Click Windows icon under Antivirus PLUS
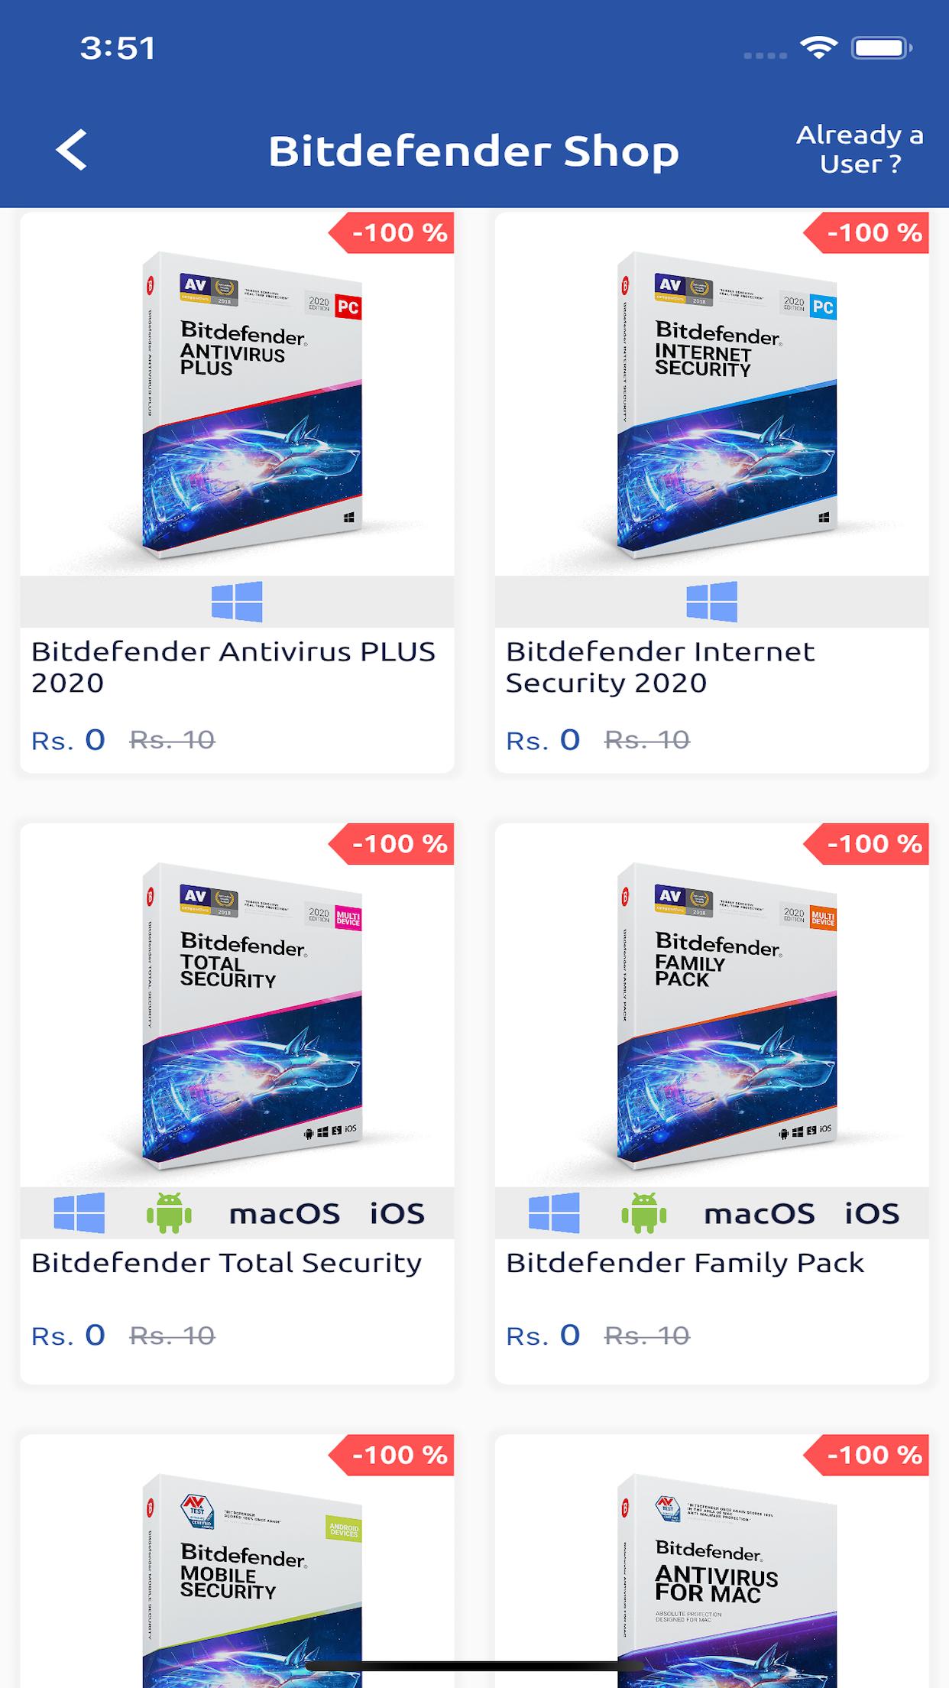This screenshot has width=949, height=1688. (237, 602)
